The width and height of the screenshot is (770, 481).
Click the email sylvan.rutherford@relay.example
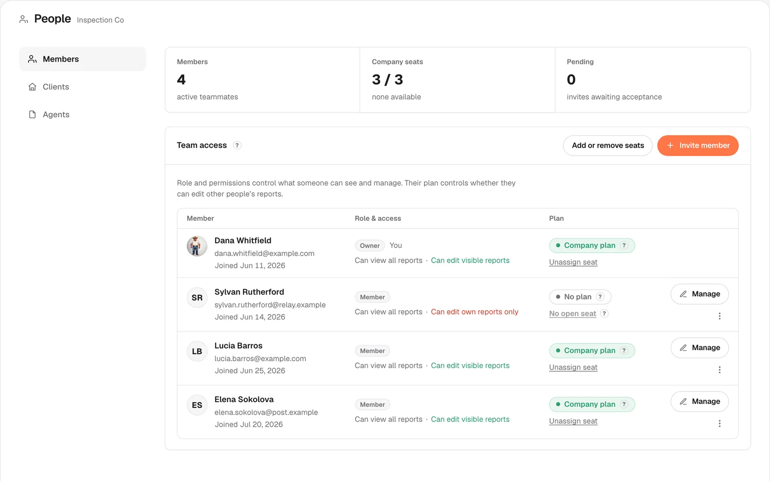pos(270,305)
